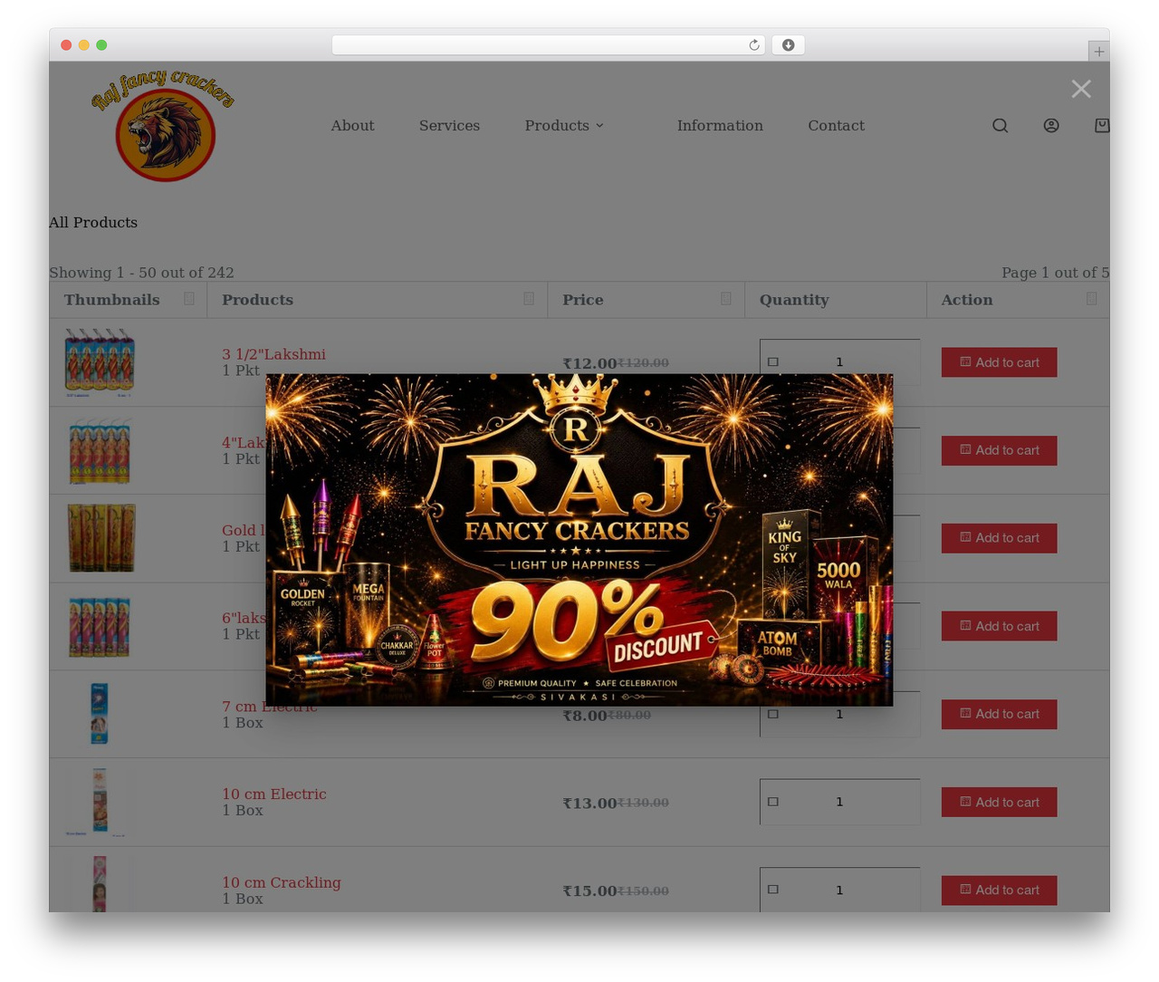Image resolution: width=1159 pixels, height=982 pixels.
Task: Click the ₹15.00 price of 10 cm Crackling
Action: [589, 891]
